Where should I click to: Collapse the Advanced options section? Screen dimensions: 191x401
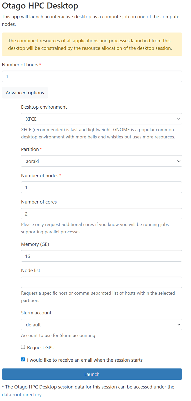(x=25, y=93)
